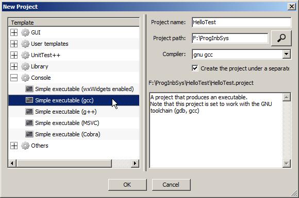299x198 pixels.
Task: Click the GUI category gear icon
Action: [25, 32]
